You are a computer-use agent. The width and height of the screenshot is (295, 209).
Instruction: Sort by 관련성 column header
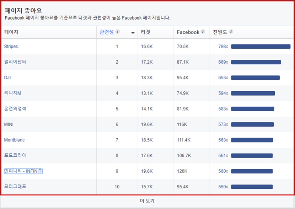coord(107,32)
